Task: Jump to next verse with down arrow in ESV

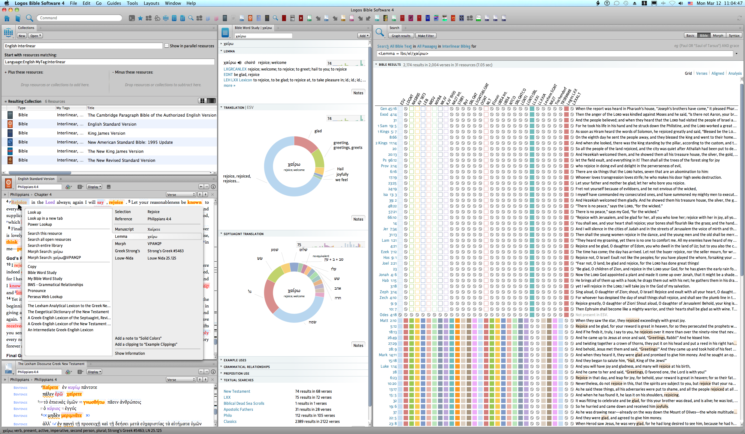Action: click(205, 194)
